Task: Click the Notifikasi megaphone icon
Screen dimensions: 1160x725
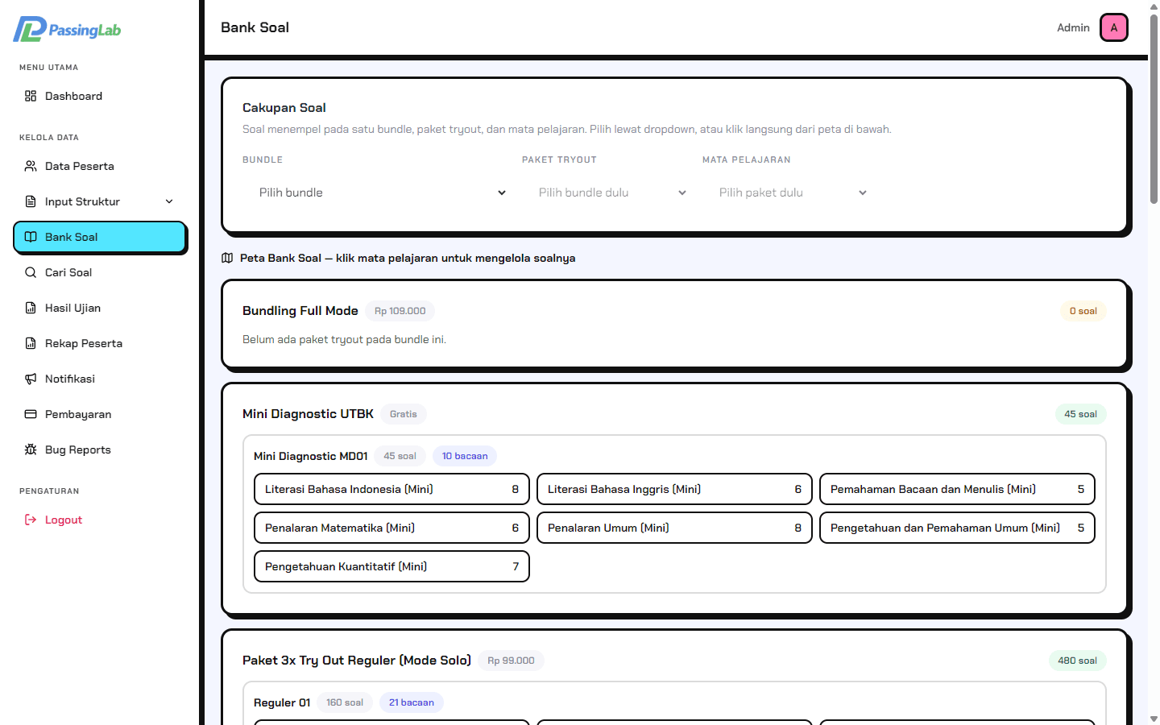Action: coord(31,379)
